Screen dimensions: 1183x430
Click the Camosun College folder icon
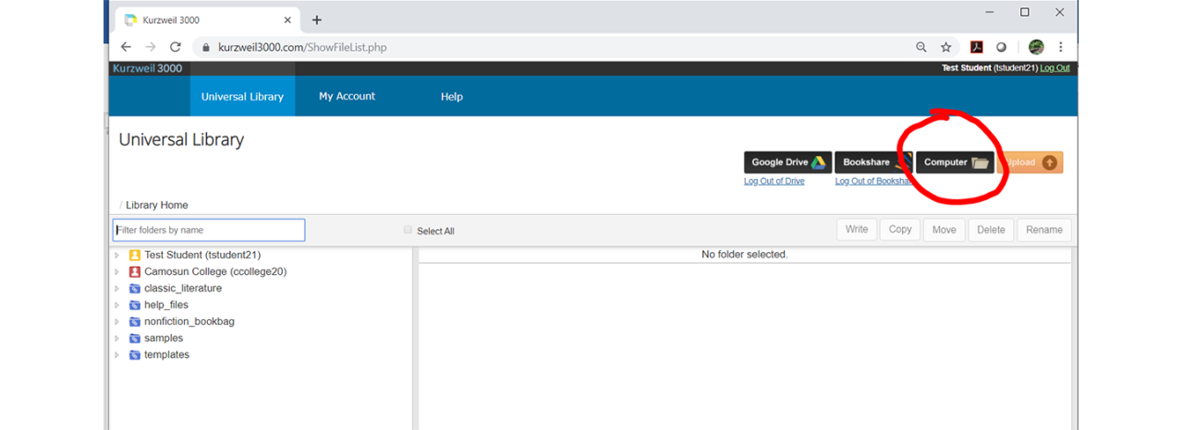coord(135,272)
